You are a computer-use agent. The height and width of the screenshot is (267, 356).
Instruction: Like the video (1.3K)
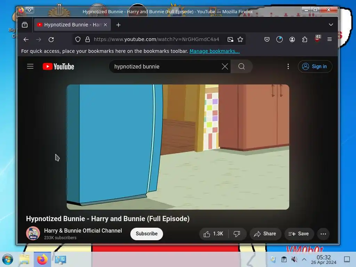pos(213,234)
